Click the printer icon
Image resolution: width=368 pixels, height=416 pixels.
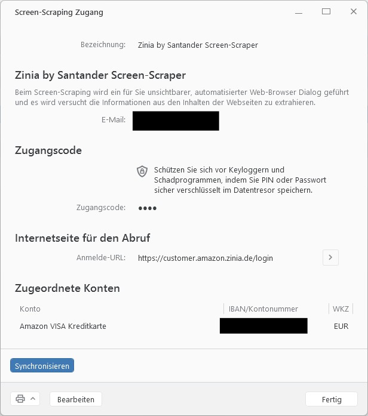point(20,399)
